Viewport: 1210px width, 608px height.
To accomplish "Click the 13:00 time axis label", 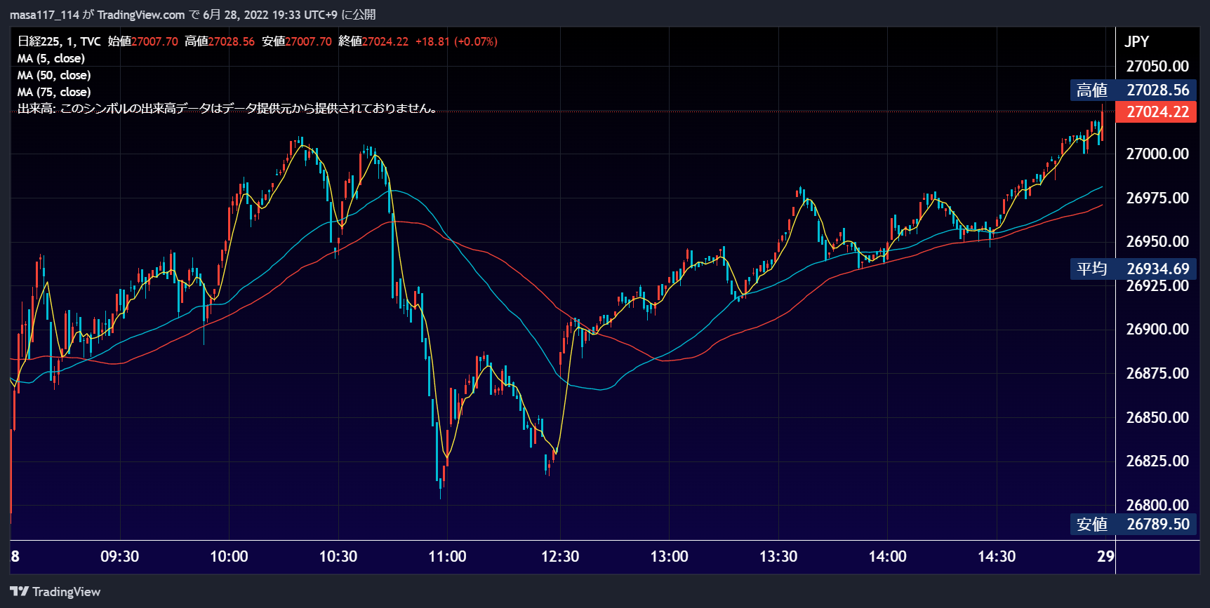I will coord(670,556).
